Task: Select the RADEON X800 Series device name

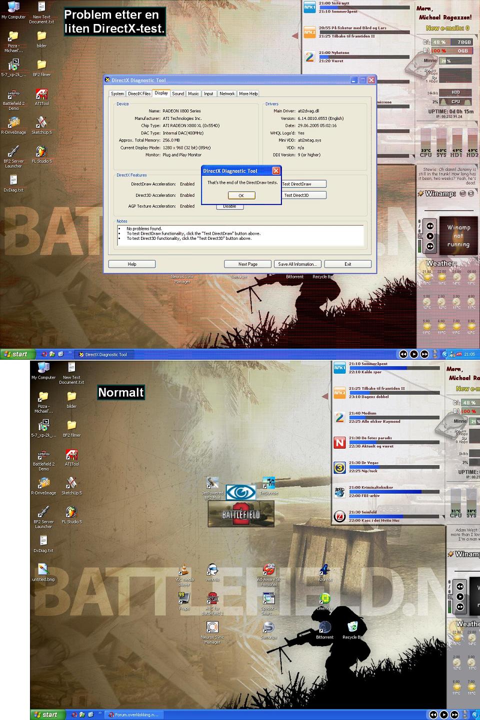Action: coord(181,111)
